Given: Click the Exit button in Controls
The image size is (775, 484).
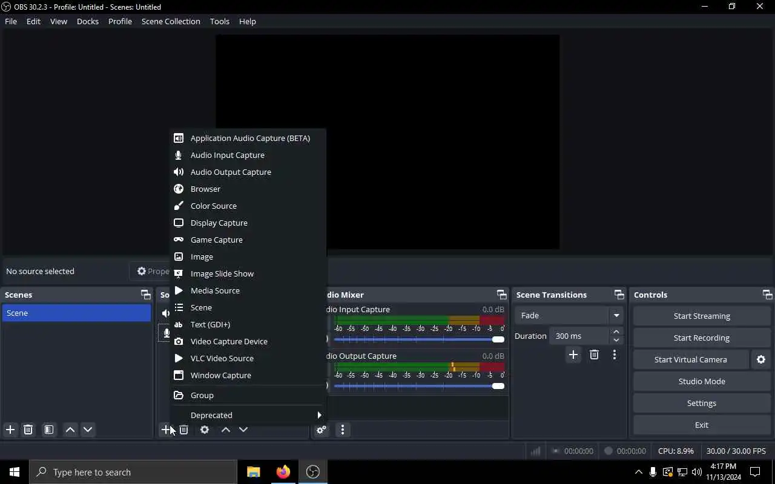Looking at the screenshot, I should point(702,425).
